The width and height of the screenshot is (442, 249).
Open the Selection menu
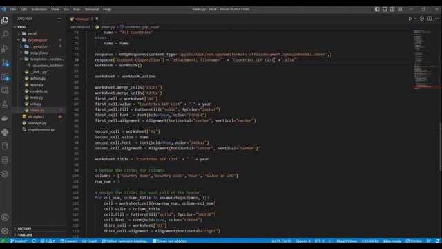click(x=39, y=9)
